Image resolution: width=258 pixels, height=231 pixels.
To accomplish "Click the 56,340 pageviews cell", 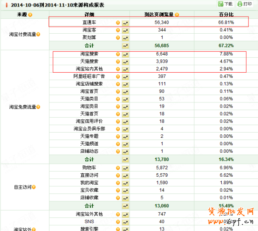I will point(162,22).
